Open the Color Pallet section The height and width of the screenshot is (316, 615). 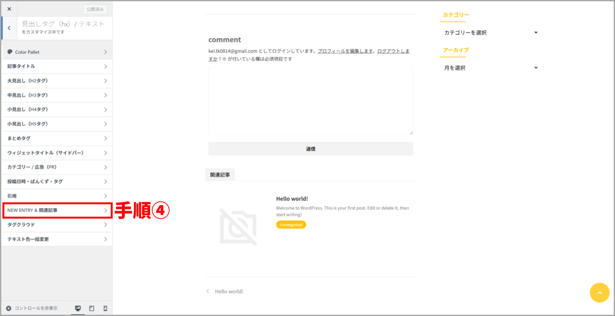(57, 52)
